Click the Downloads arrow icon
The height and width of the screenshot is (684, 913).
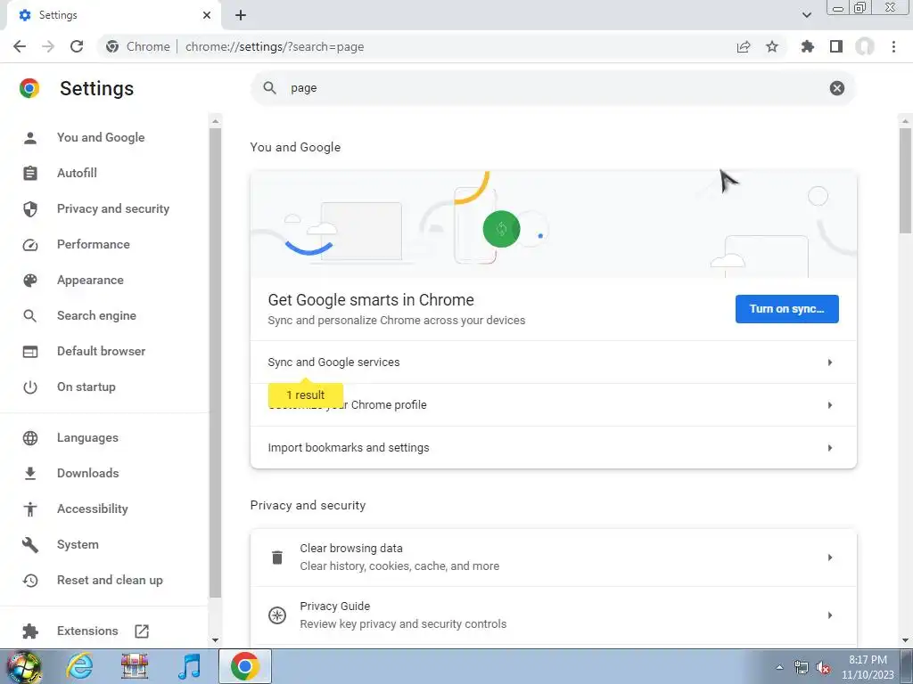coord(30,474)
